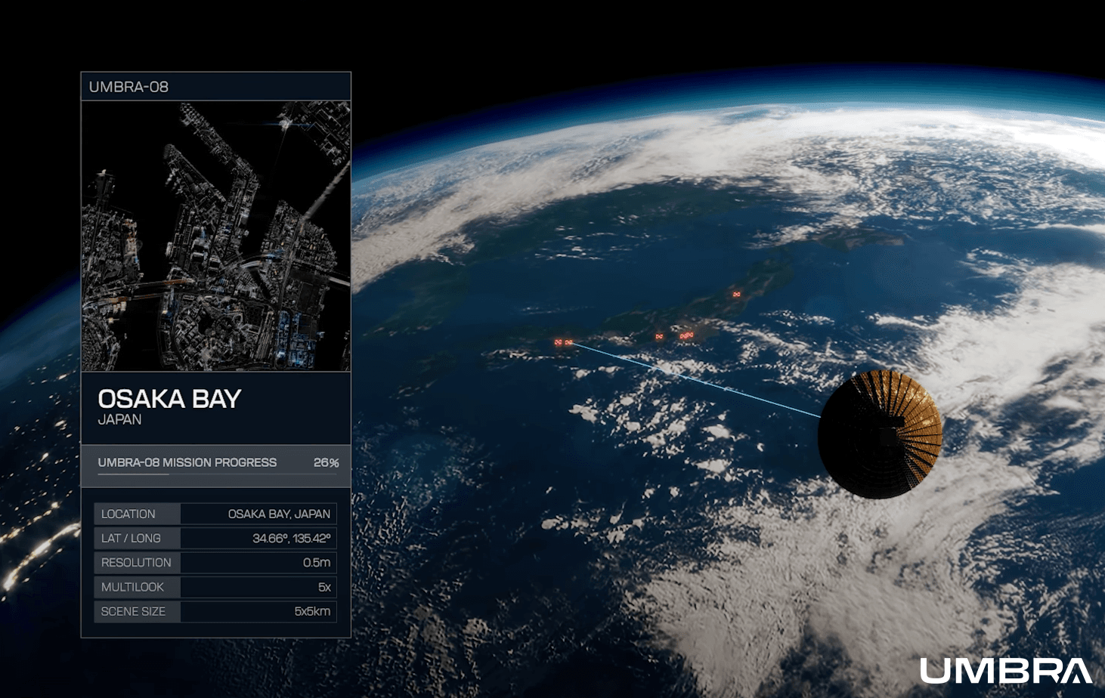Click the overlapping cluster of red target markers
The image size is (1105, 698).
click(x=686, y=335)
